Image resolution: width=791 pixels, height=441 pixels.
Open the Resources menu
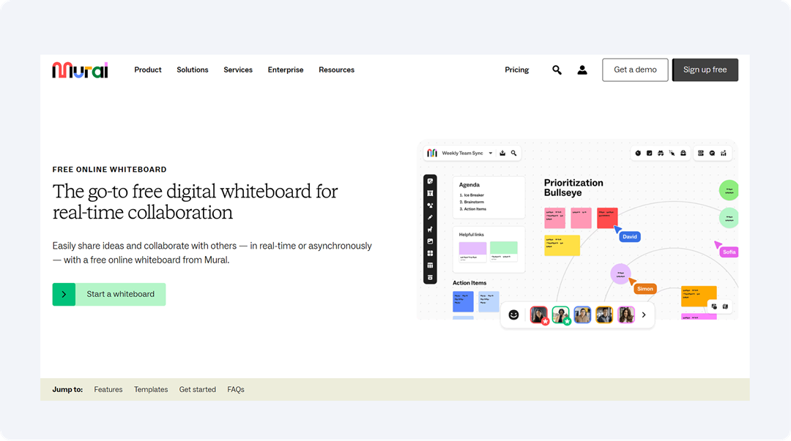(336, 70)
